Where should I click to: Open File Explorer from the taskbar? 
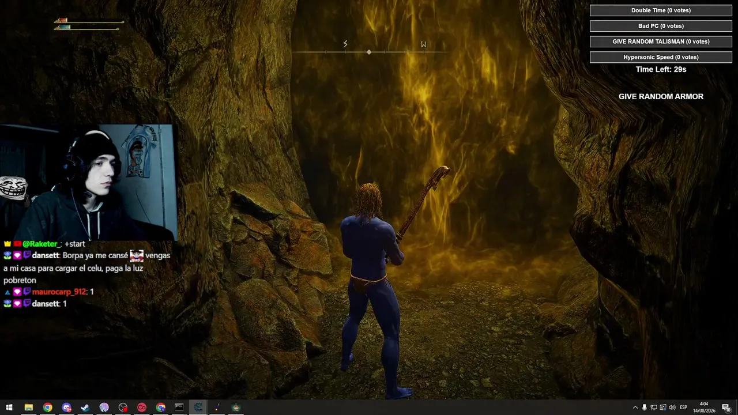[28, 408]
